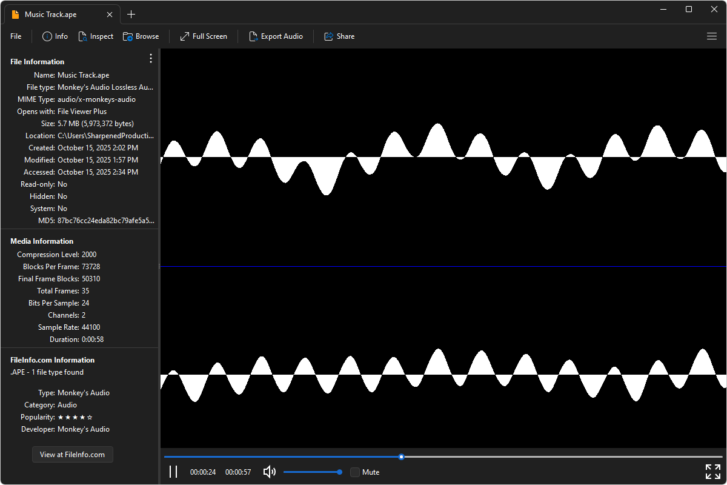The height and width of the screenshot is (485, 727).
Task: Click the volume slider handle
Action: [x=339, y=472]
